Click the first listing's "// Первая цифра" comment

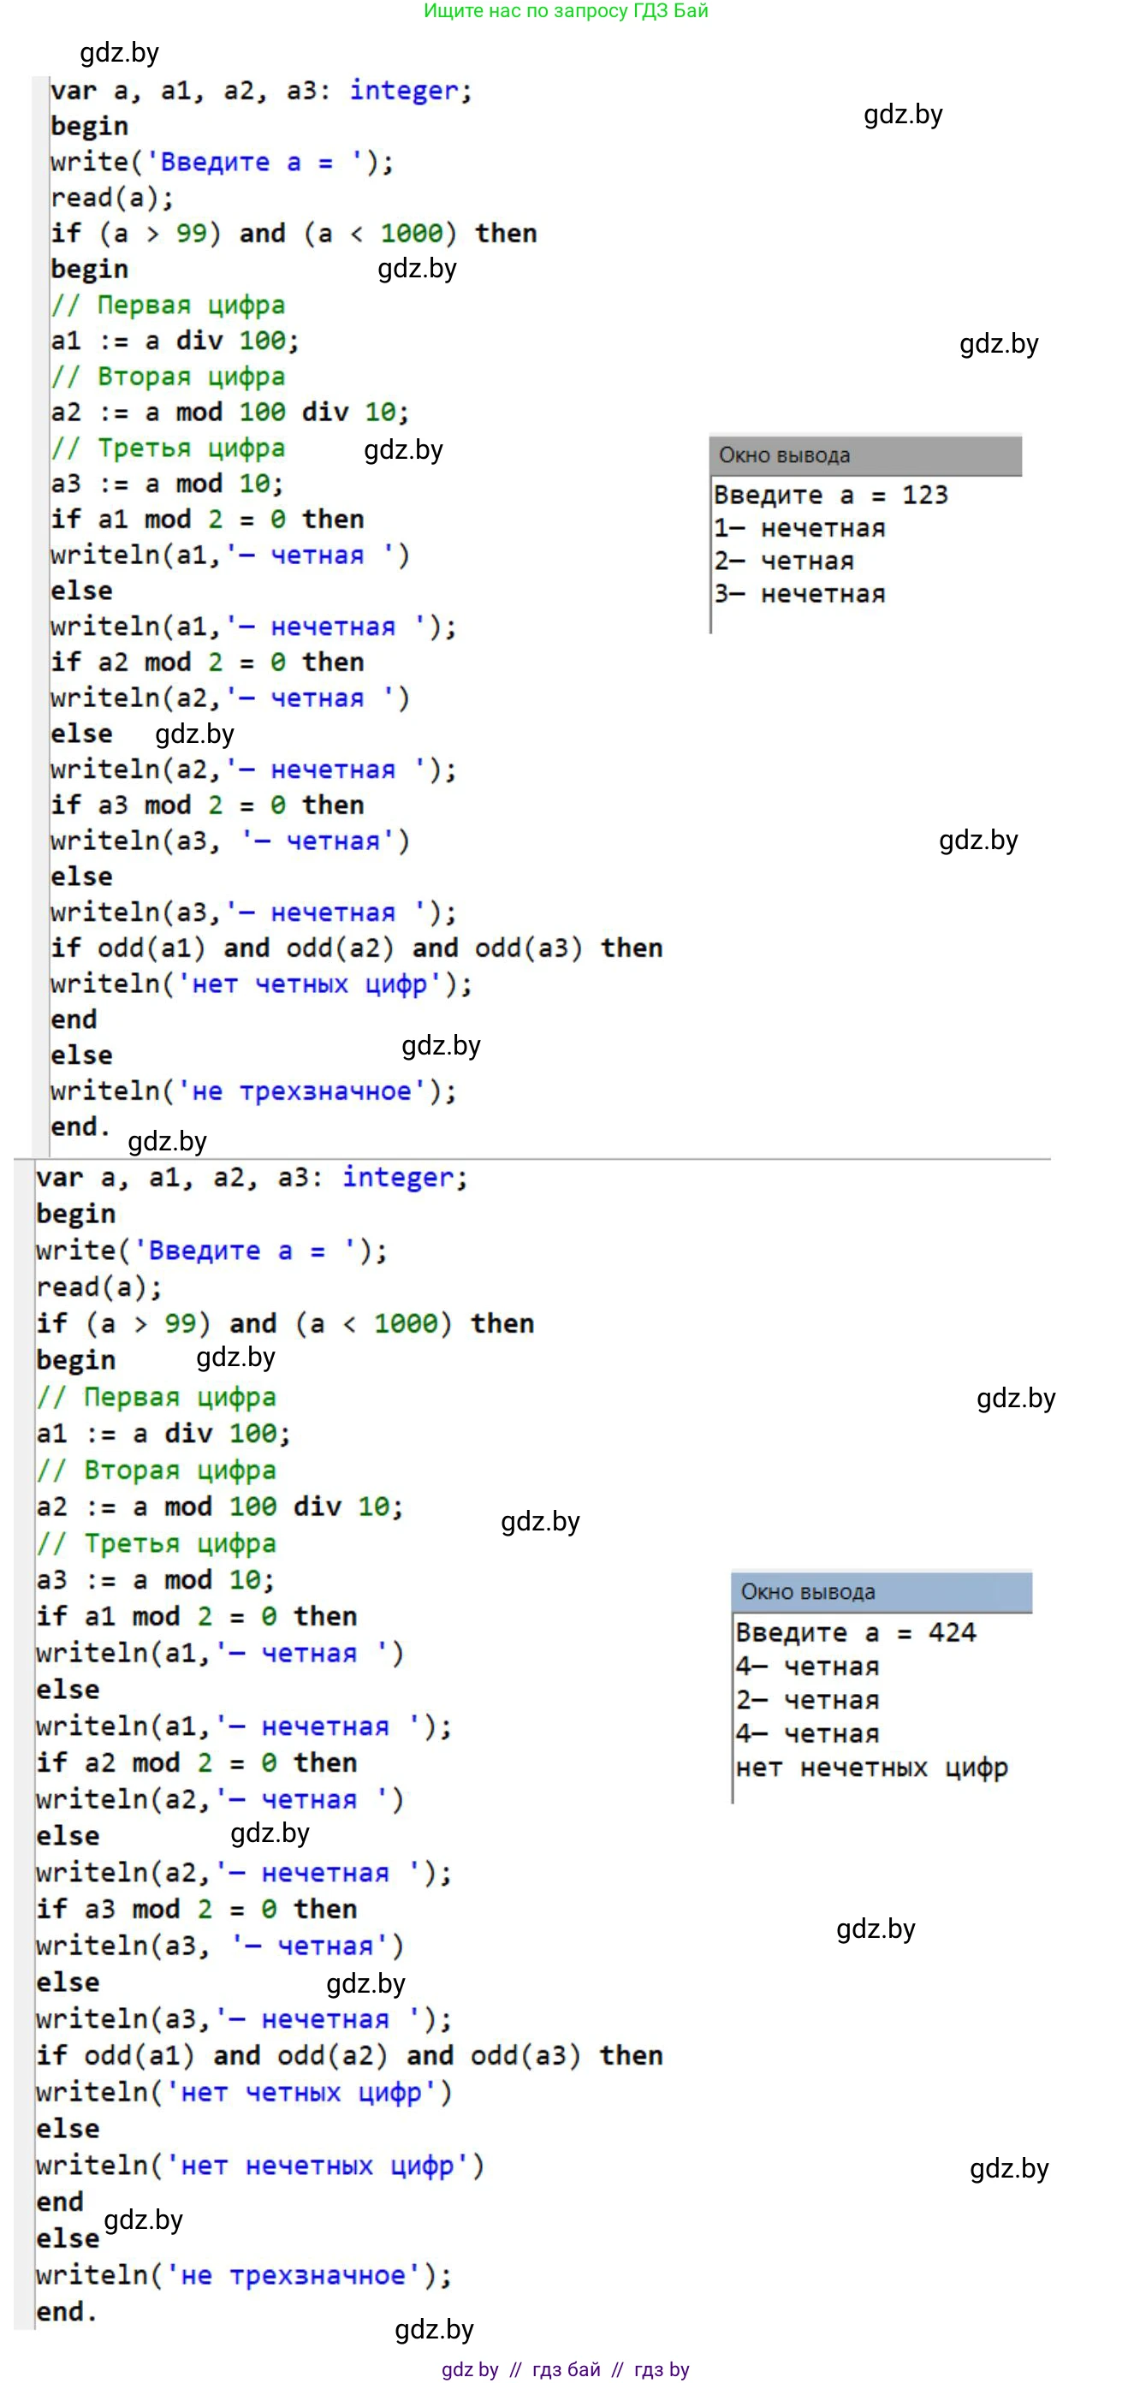(168, 306)
